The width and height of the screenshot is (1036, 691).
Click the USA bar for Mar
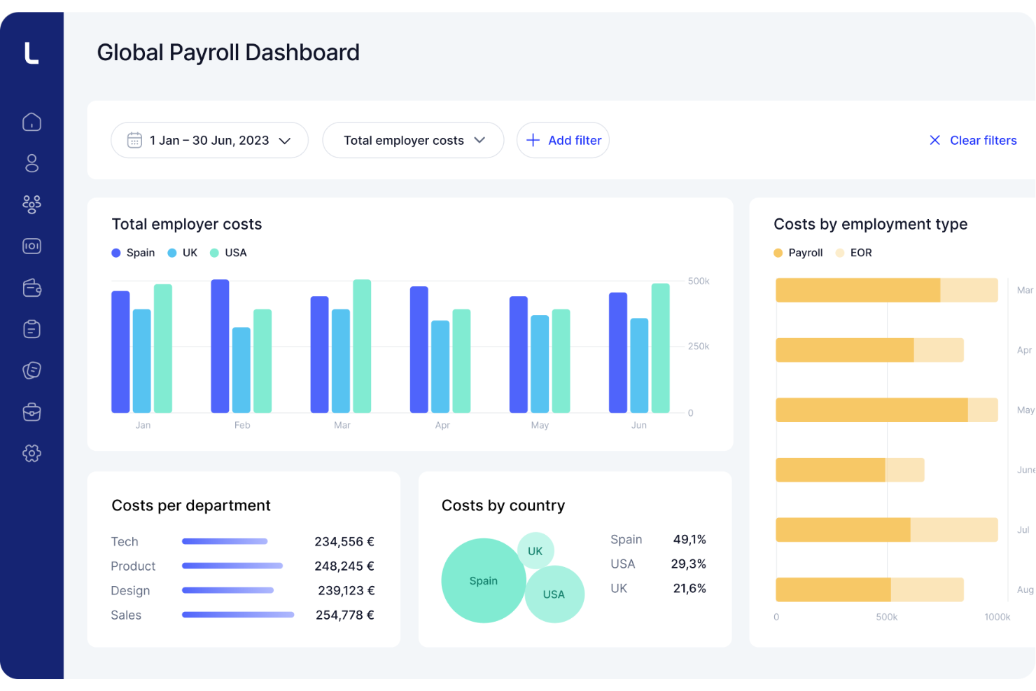pyautogui.click(x=362, y=346)
